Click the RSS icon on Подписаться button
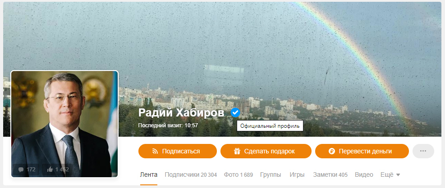The width and height of the screenshot is (445, 188). [155, 151]
